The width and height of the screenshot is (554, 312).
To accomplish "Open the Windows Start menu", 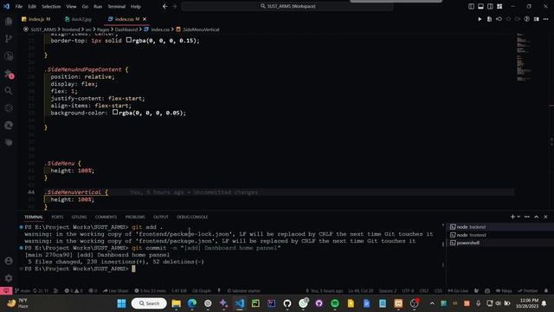I will [x=121, y=303].
